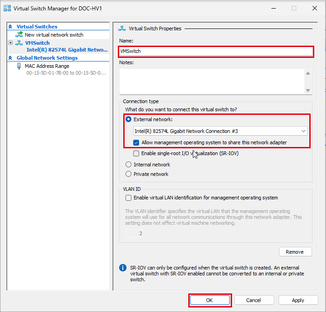This screenshot has height=312, width=326.
Task: Click the Remove button
Action: (295, 252)
